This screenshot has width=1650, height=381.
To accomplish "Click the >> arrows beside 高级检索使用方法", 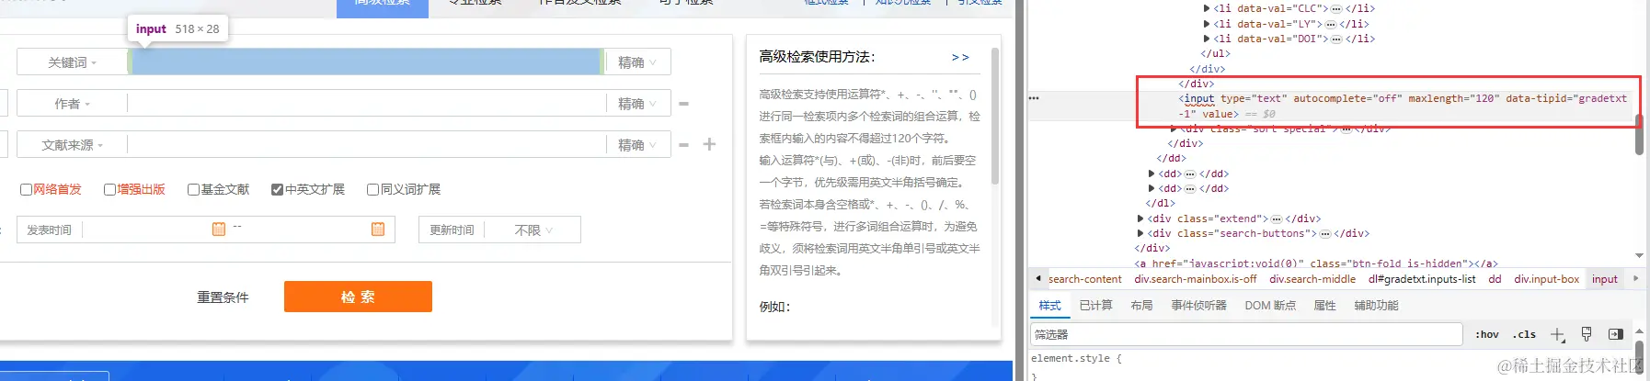I will point(960,57).
